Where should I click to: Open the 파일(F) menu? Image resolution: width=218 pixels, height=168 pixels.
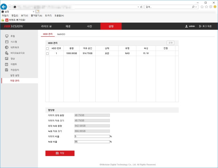point(5,16)
